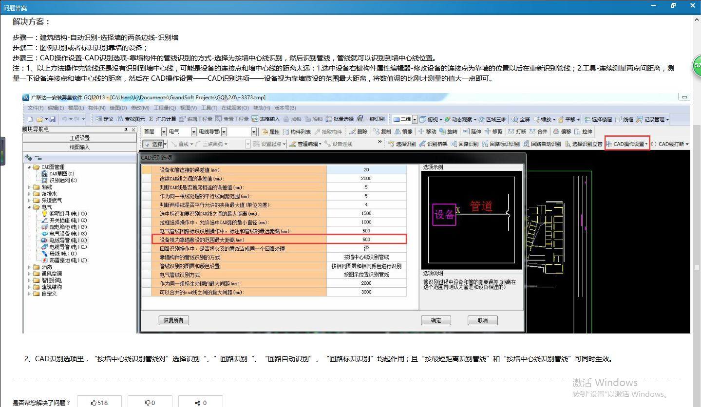
Task: Click the 镜像 mirror tool
Action: 404,131
